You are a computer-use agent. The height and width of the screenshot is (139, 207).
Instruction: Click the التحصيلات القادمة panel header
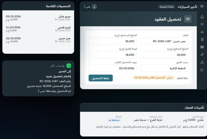[x=38, y=6]
